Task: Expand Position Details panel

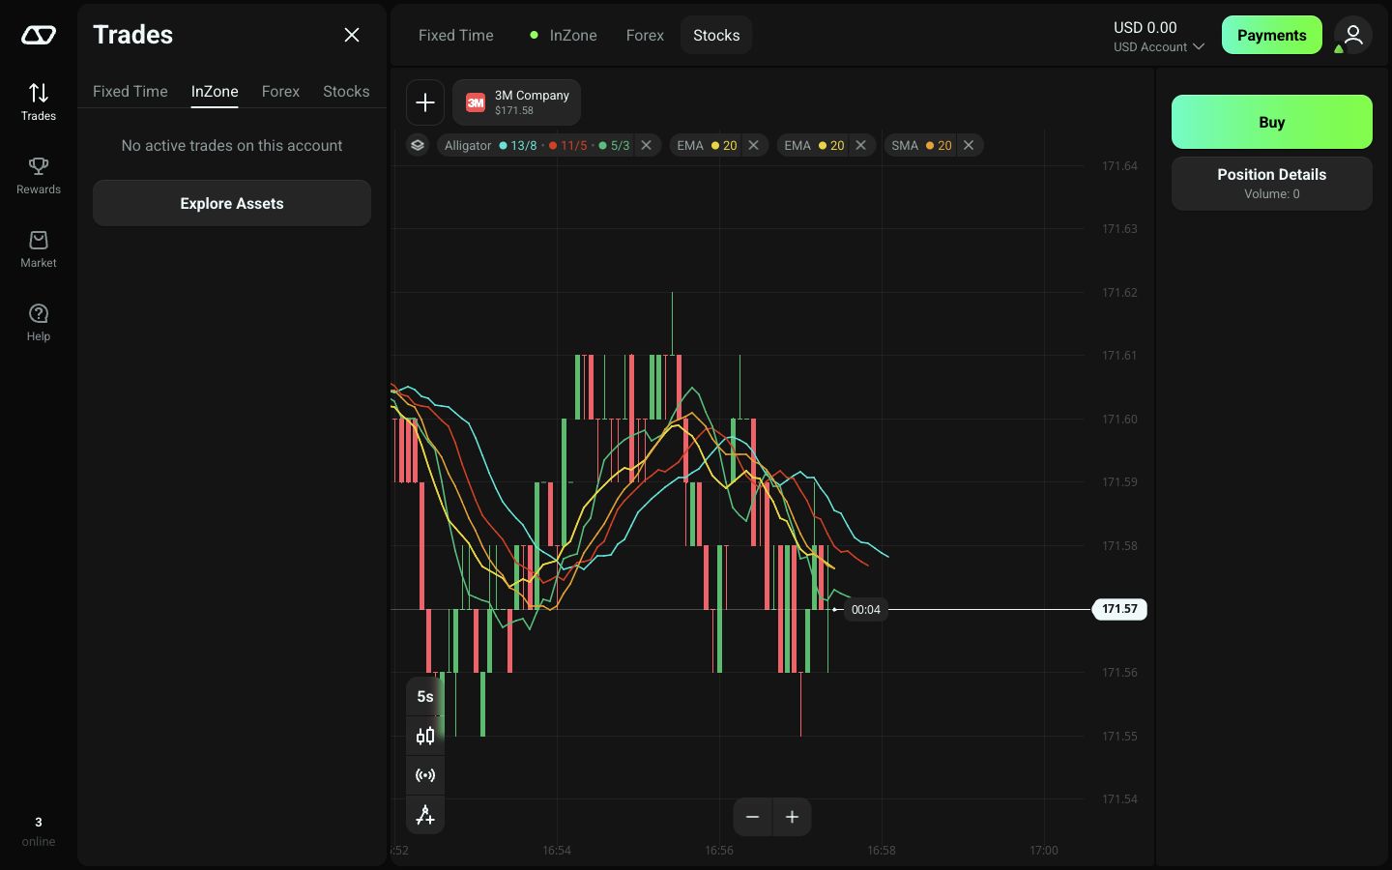Action: tap(1272, 183)
